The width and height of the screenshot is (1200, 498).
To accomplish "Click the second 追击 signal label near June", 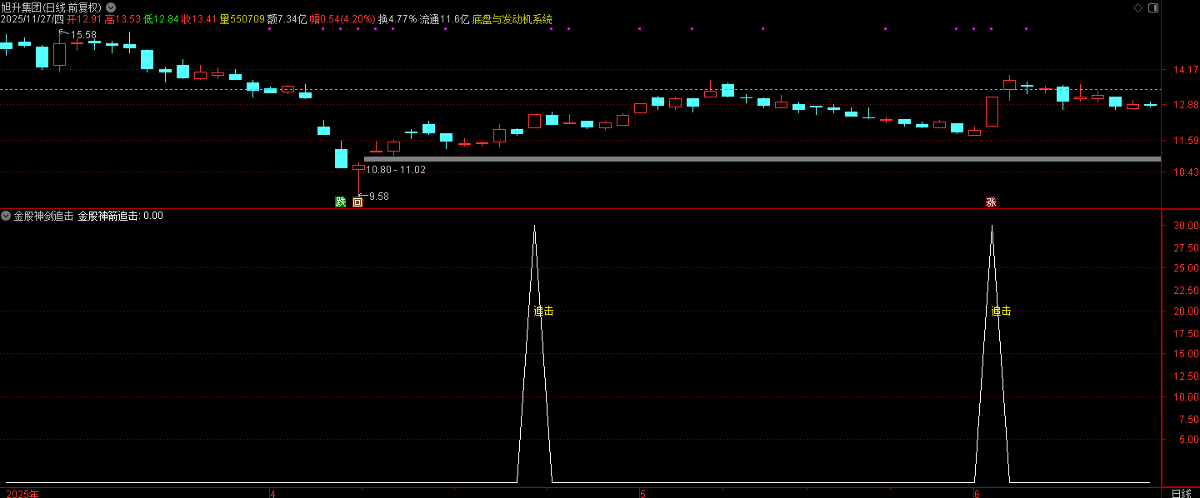I will coord(1001,311).
